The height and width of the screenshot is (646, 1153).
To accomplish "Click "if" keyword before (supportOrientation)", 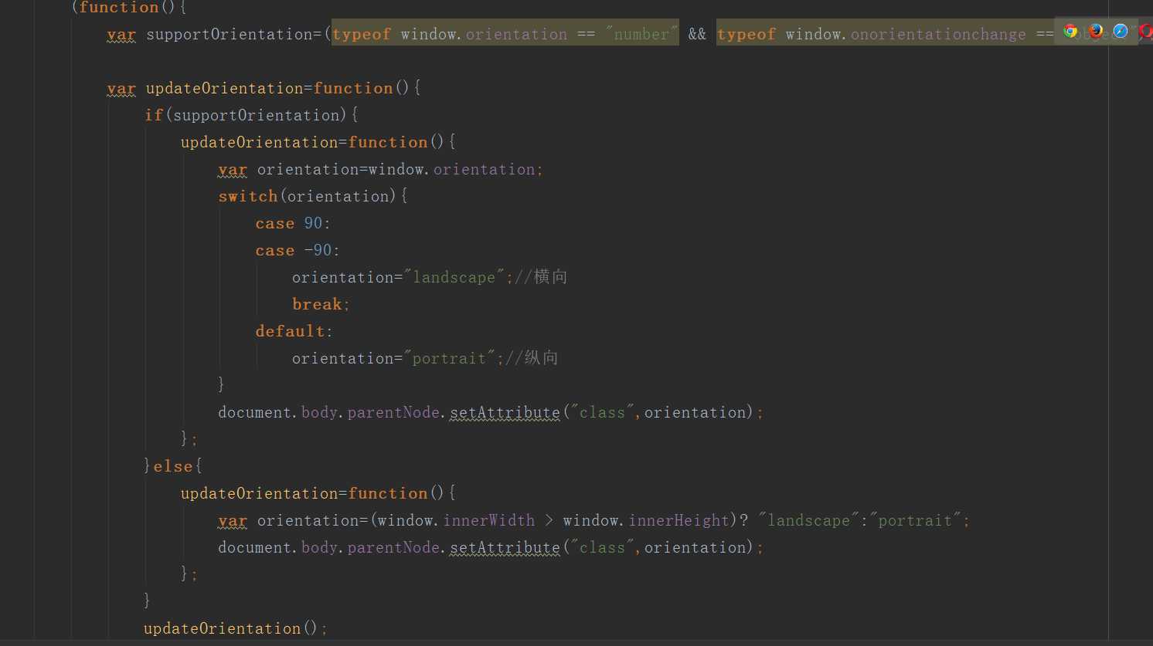I will [154, 115].
